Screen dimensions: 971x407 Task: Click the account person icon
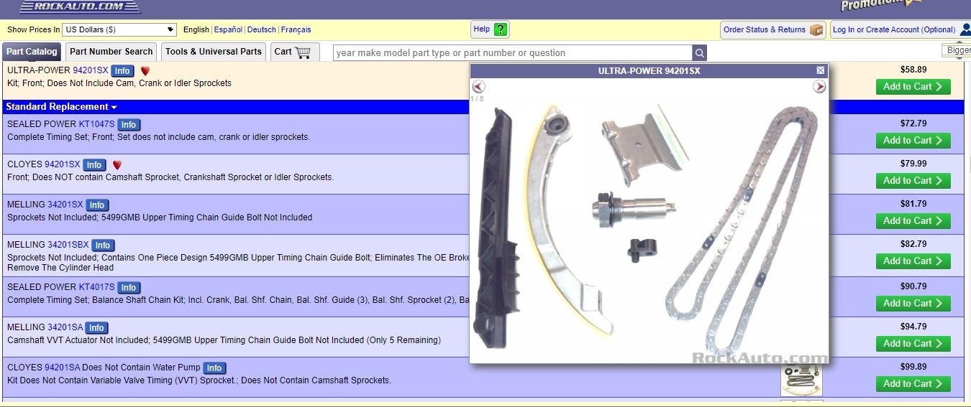[965, 29]
